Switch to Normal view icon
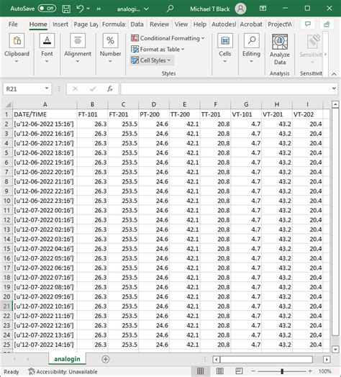Image resolution: width=341 pixels, height=377 pixels. click(200, 371)
